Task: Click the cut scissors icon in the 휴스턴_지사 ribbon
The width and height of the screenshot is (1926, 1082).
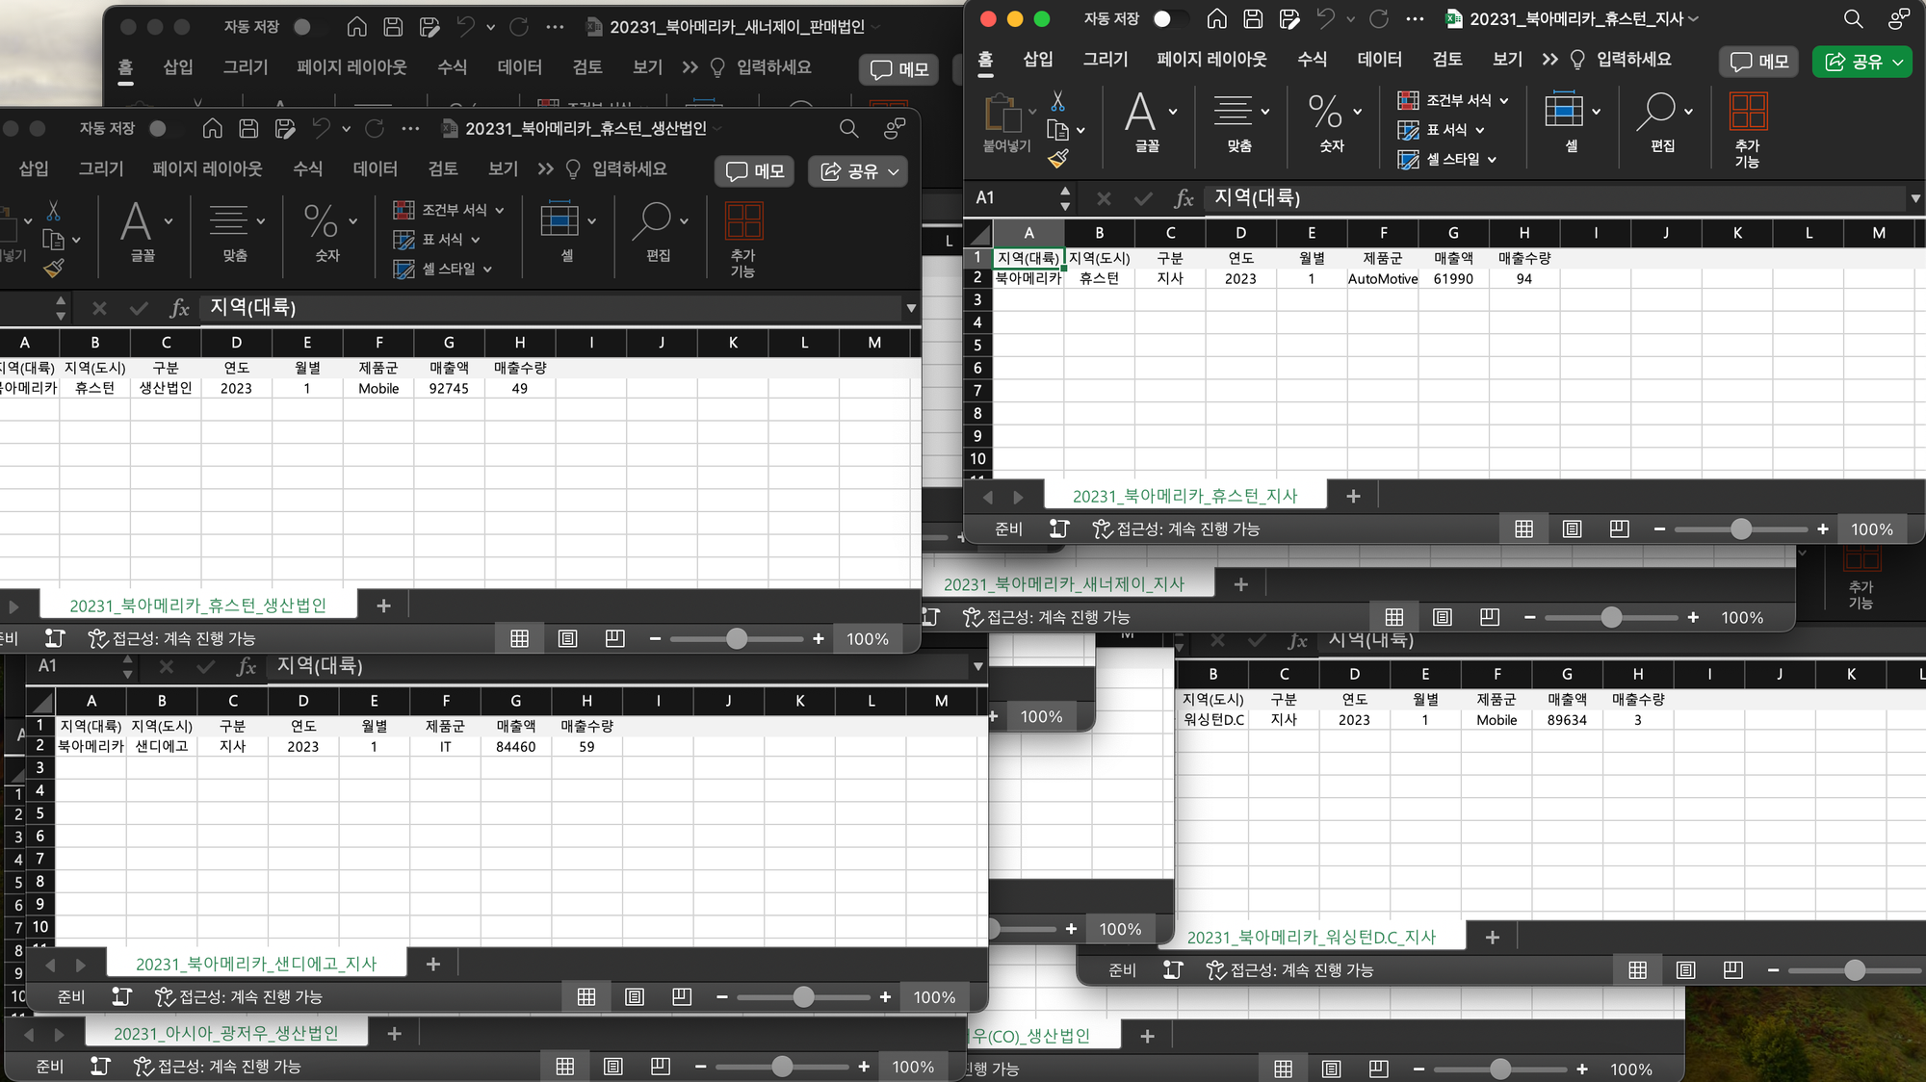Action: [1057, 100]
